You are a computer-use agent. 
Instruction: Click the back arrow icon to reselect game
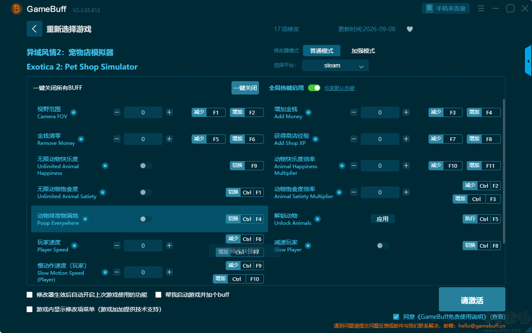point(34,29)
